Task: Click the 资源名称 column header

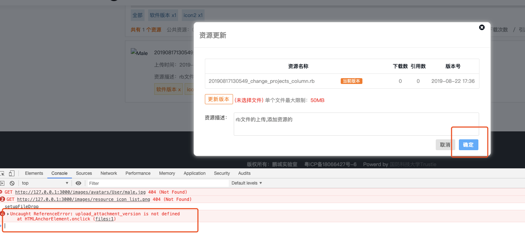Action: point(298,66)
